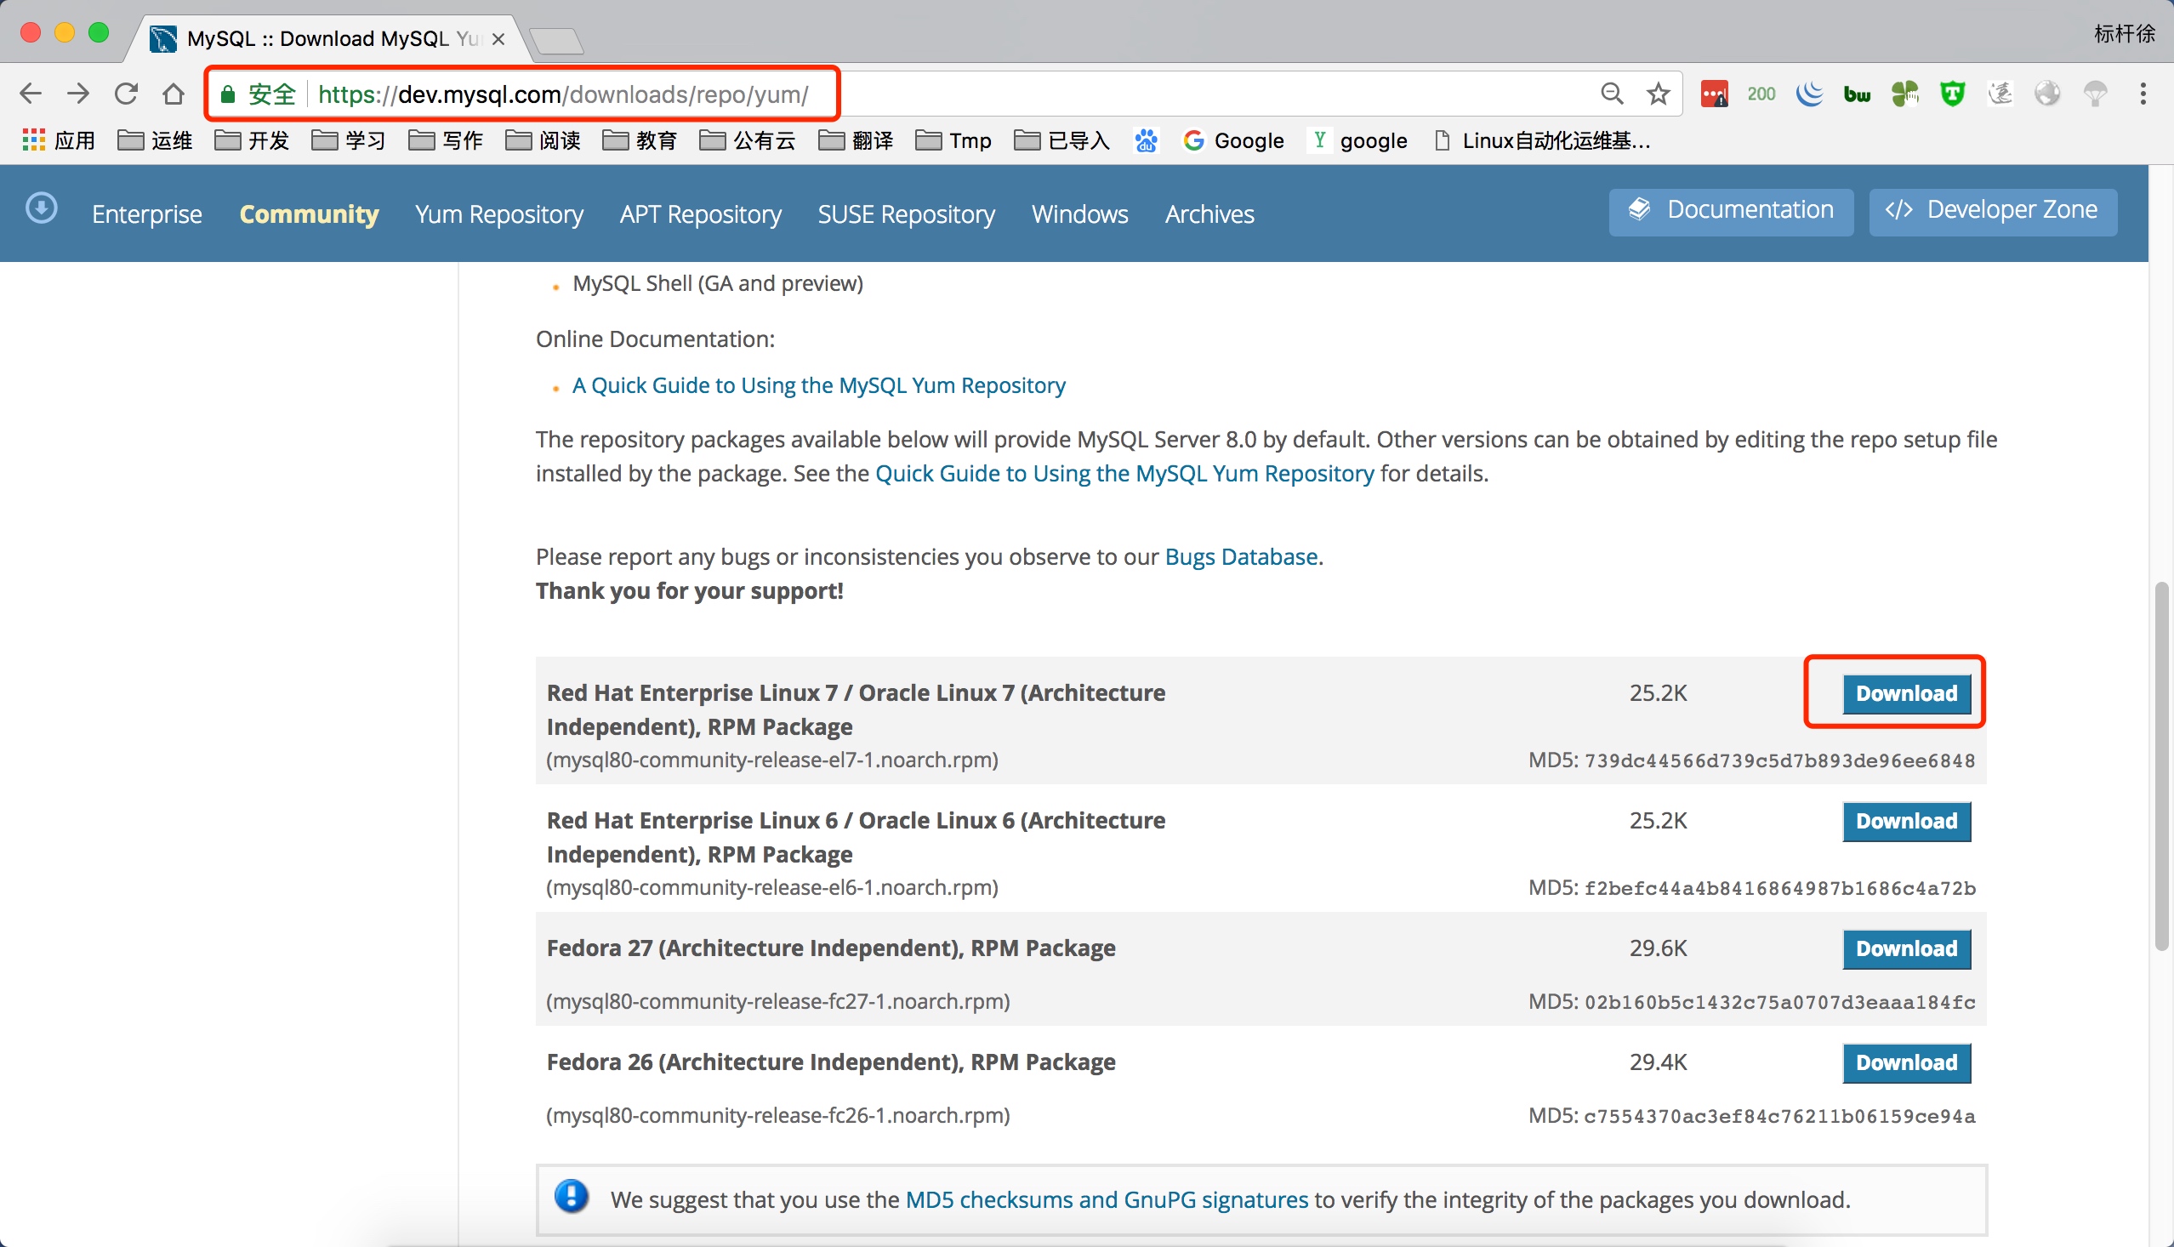
Task: Reload the page with the refresh icon
Action: 126,94
